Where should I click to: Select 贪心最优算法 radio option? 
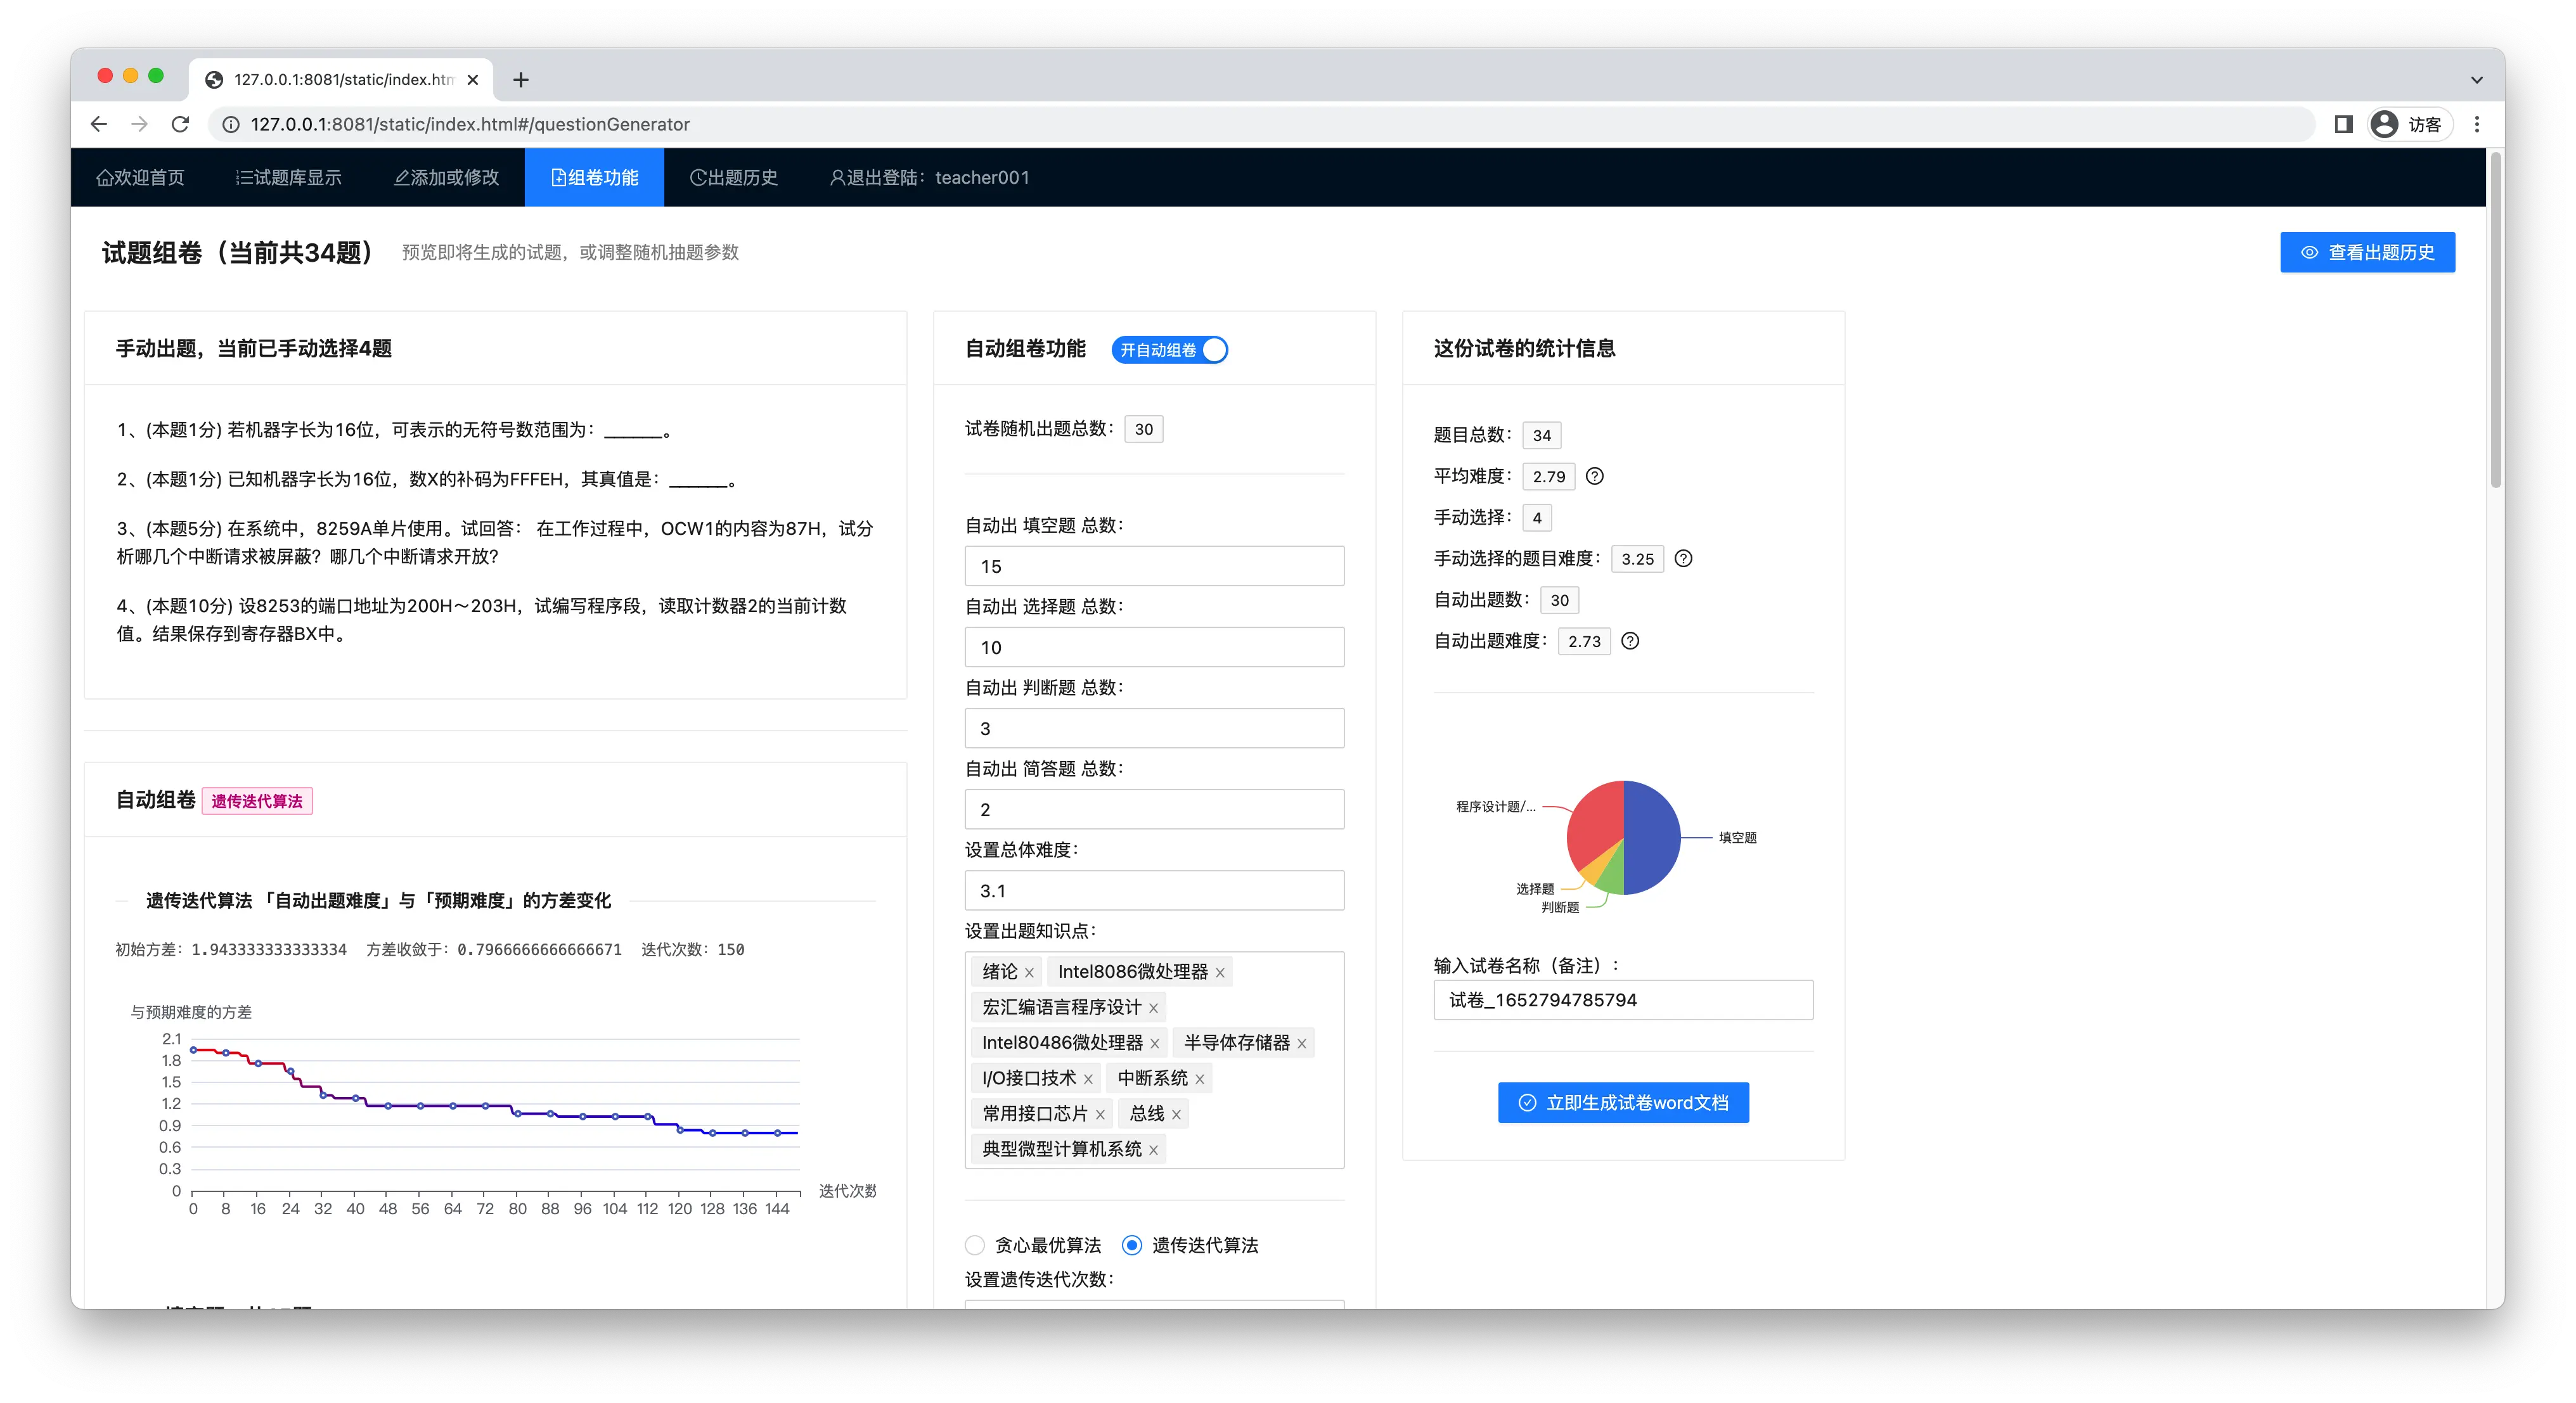coord(975,1245)
